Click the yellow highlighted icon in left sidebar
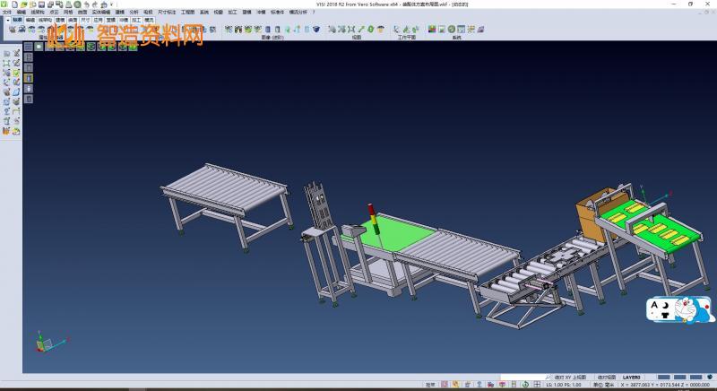This screenshot has height=391, width=717. pyautogui.click(x=28, y=77)
